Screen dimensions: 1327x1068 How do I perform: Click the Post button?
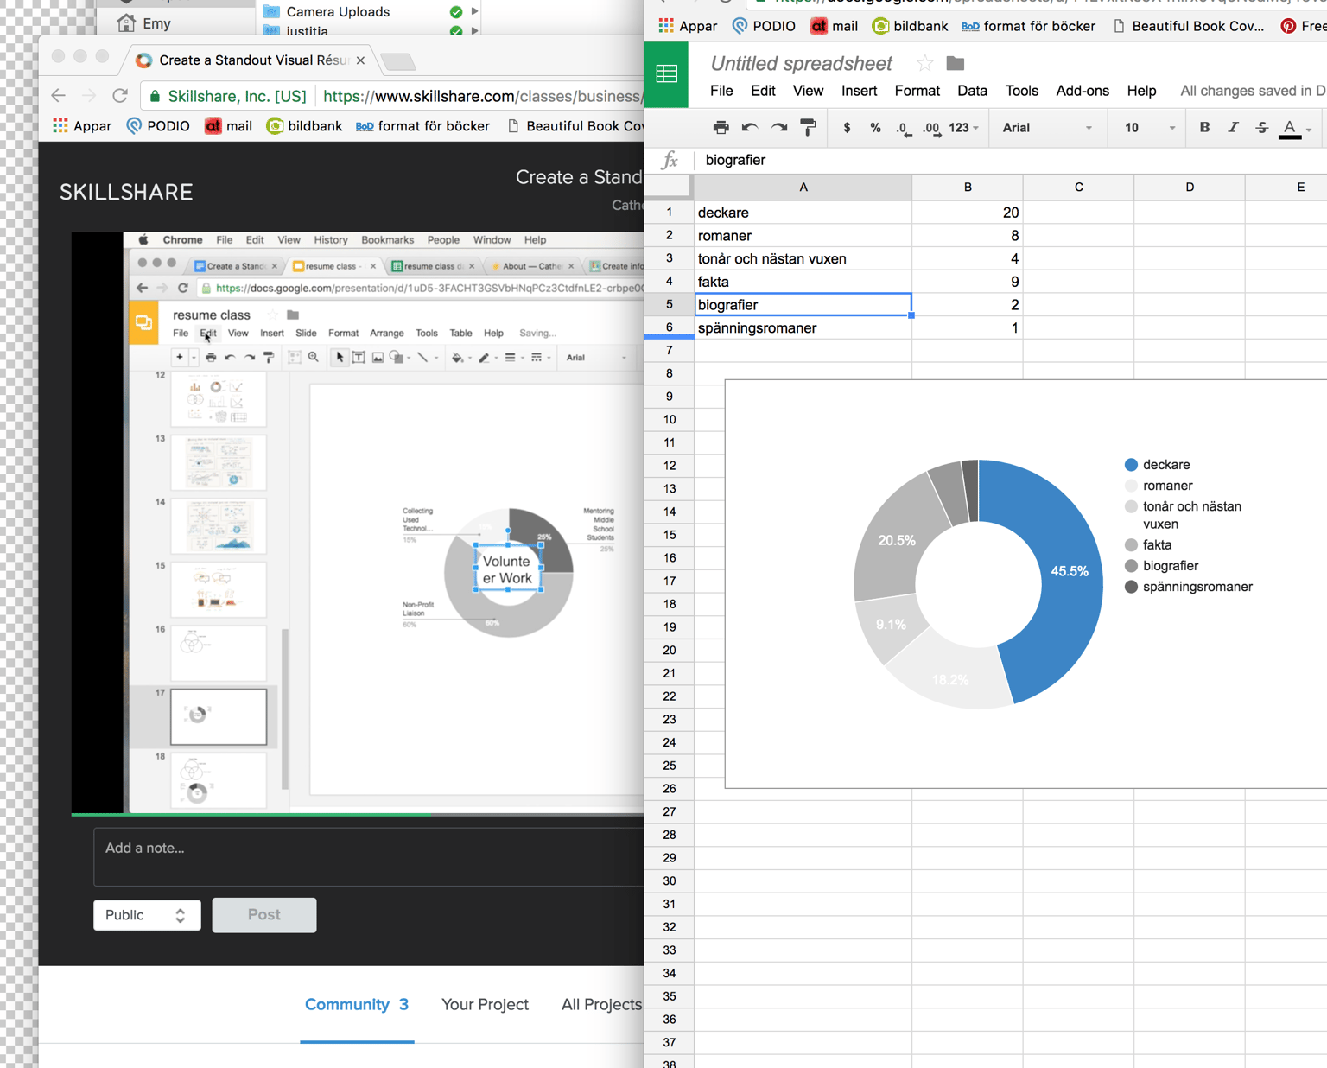(264, 915)
